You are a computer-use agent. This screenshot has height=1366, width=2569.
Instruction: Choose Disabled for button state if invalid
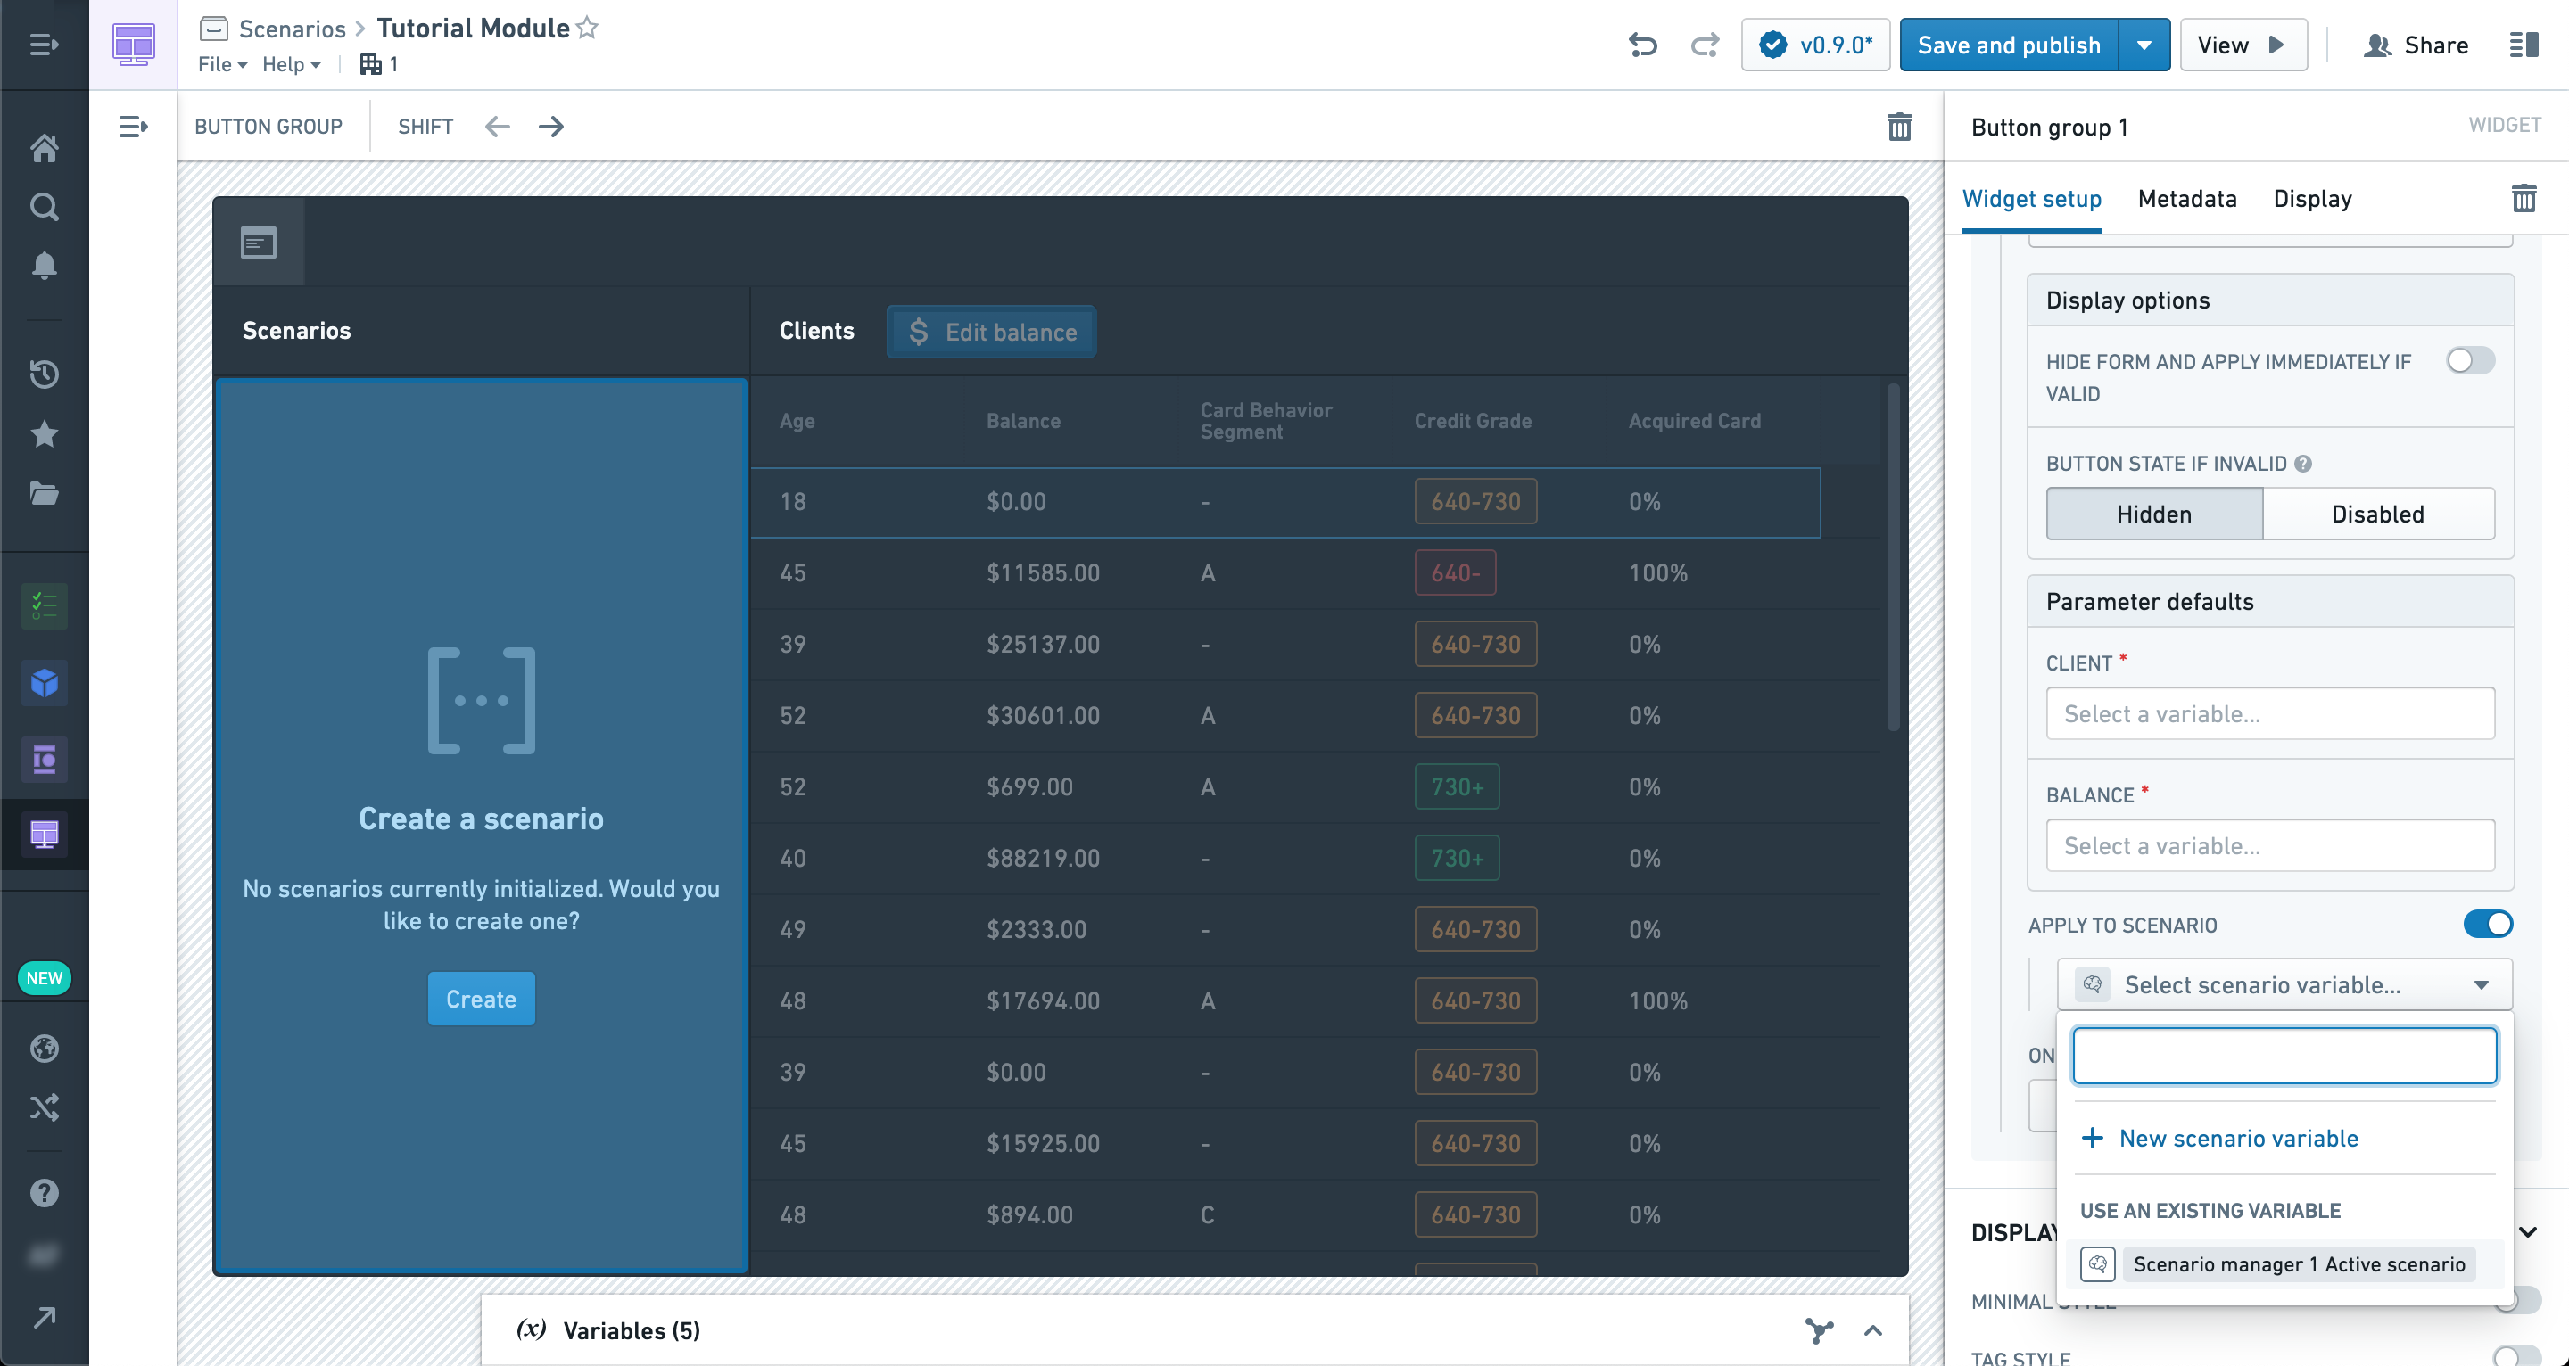(2377, 514)
